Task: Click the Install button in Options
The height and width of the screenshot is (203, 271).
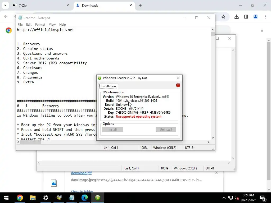Action: click(x=113, y=130)
